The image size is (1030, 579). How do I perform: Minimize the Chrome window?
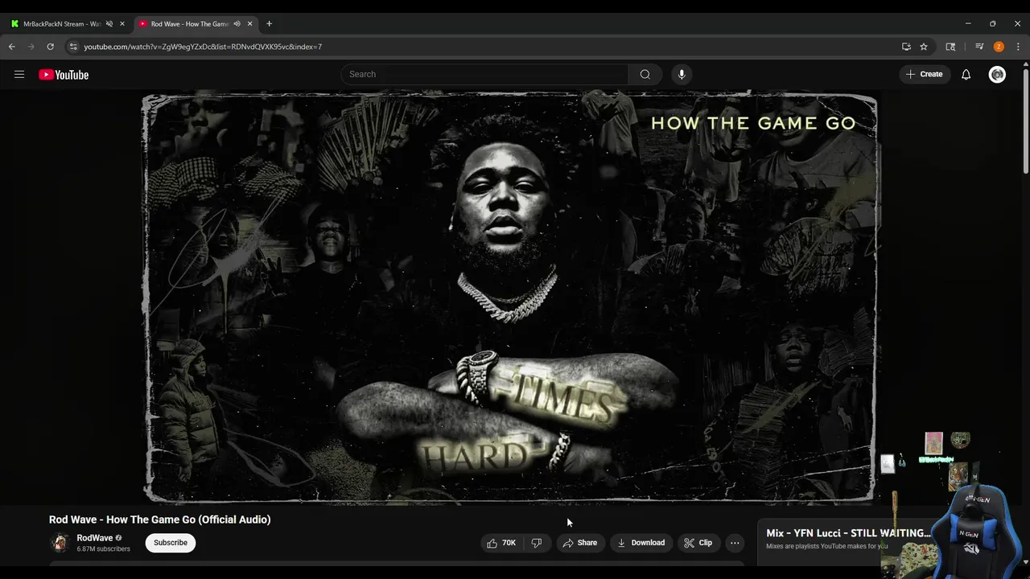(x=968, y=24)
